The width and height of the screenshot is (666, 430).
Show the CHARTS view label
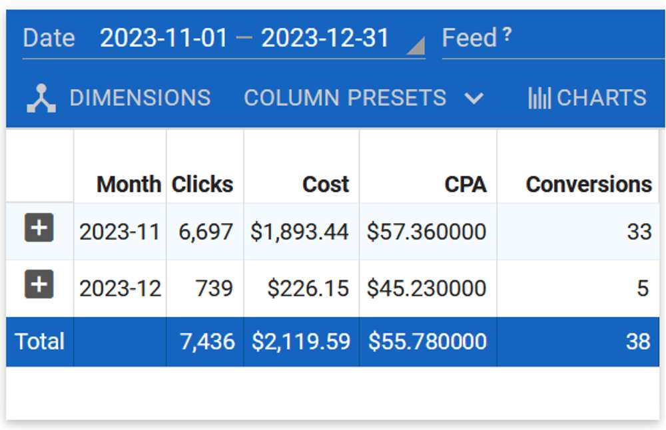[601, 99]
